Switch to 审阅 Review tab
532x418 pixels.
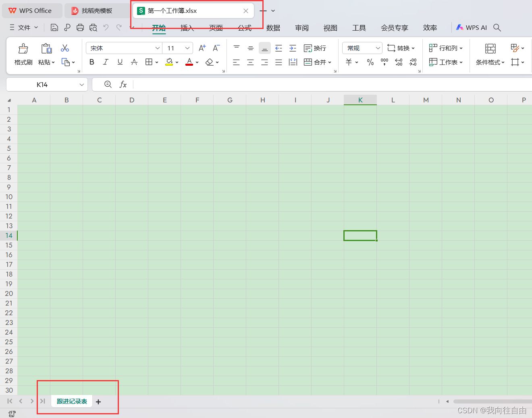(x=302, y=28)
